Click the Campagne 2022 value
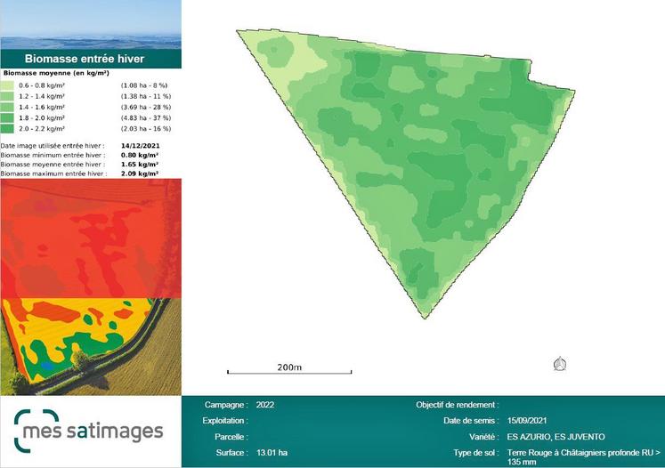 pyautogui.click(x=265, y=404)
